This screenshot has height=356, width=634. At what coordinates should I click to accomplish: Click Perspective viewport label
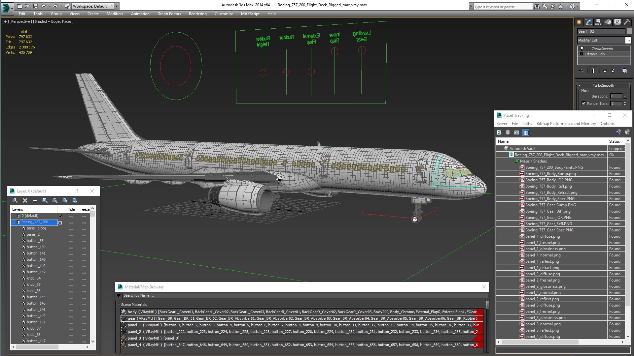pos(21,21)
